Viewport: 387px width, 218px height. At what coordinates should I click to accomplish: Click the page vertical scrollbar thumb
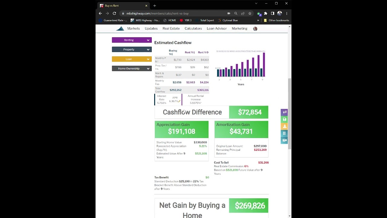pyautogui.click(x=290, y=114)
